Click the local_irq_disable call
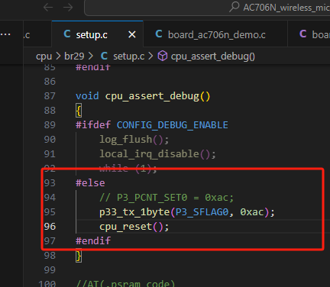The width and height of the screenshot is (330, 287). click(149, 154)
